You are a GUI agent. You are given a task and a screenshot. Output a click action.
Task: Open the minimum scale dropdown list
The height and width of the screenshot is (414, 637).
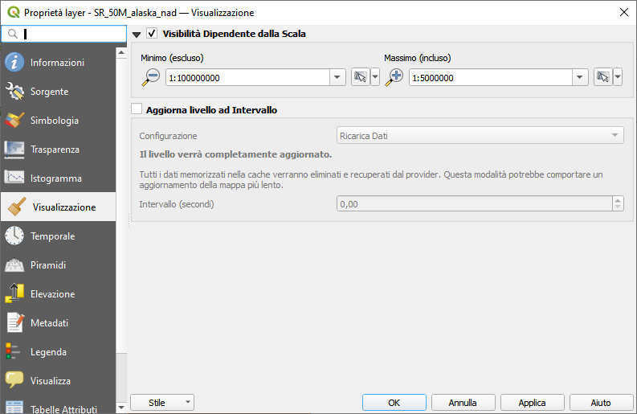pos(337,77)
